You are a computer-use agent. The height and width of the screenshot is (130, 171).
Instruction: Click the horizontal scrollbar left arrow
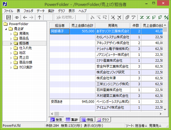52,114
